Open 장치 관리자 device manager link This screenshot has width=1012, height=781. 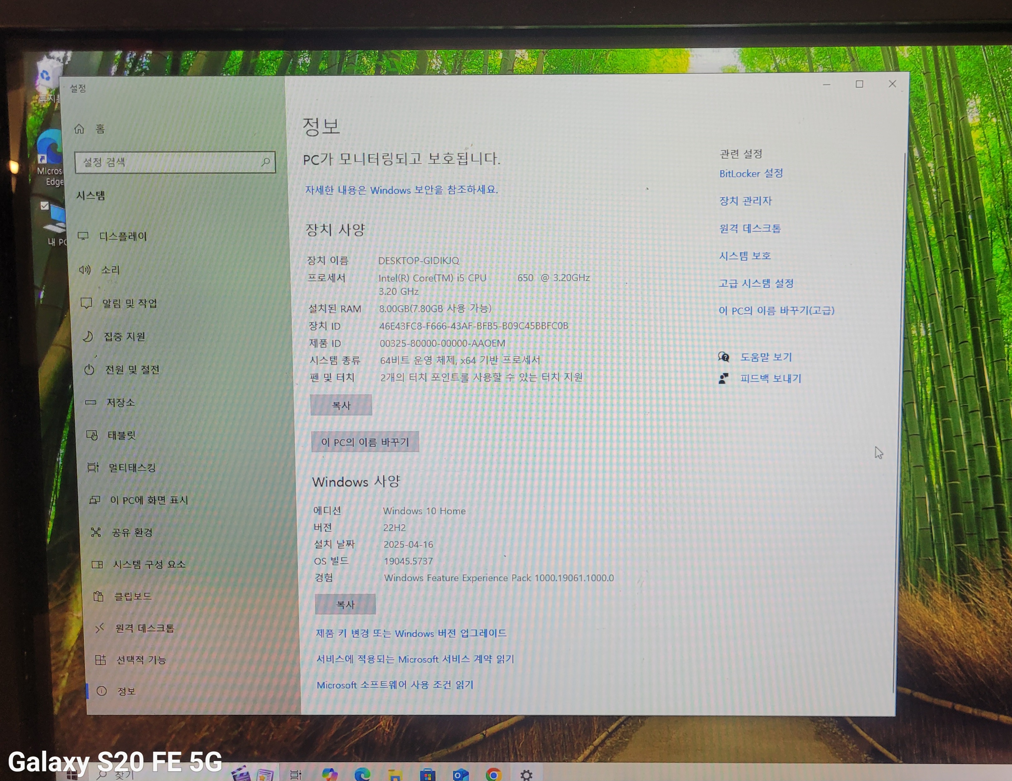[x=746, y=201]
